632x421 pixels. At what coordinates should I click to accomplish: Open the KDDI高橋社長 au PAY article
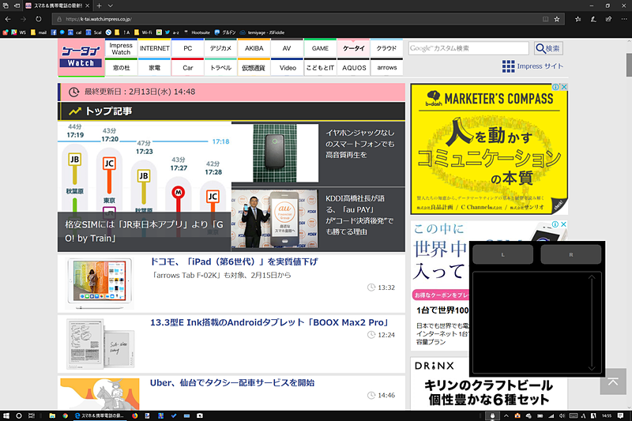click(359, 215)
